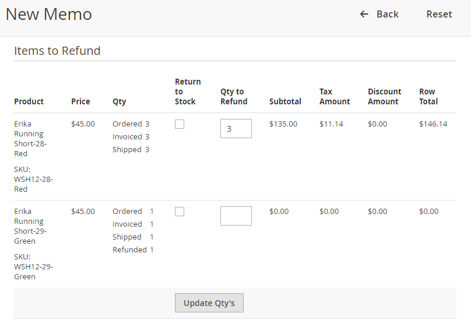This screenshot has height=334, width=471.
Task: Select the Return to Stock column header
Action: pyautogui.click(x=188, y=92)
